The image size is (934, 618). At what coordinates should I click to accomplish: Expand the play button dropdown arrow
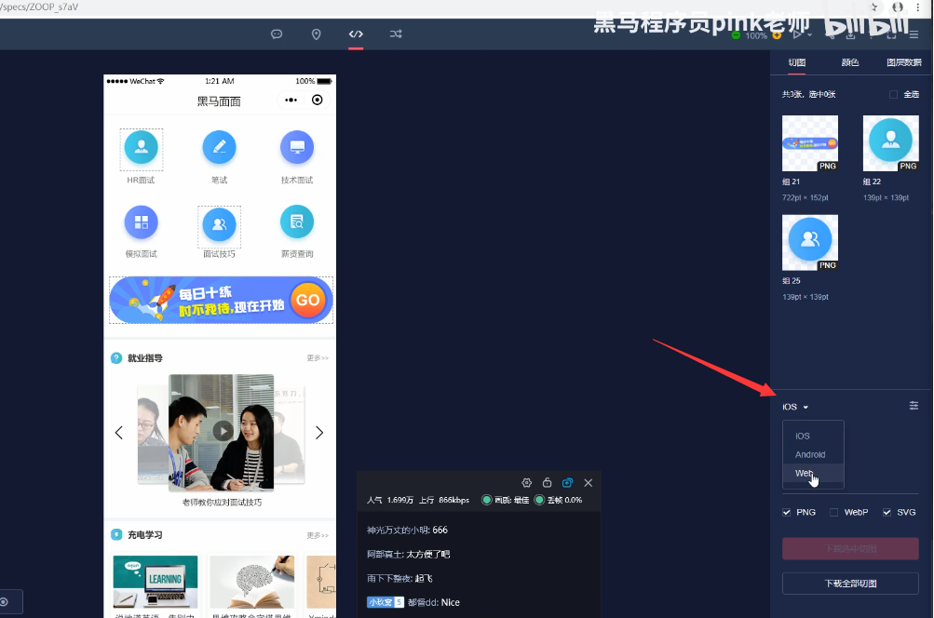[x=809, y=35]
